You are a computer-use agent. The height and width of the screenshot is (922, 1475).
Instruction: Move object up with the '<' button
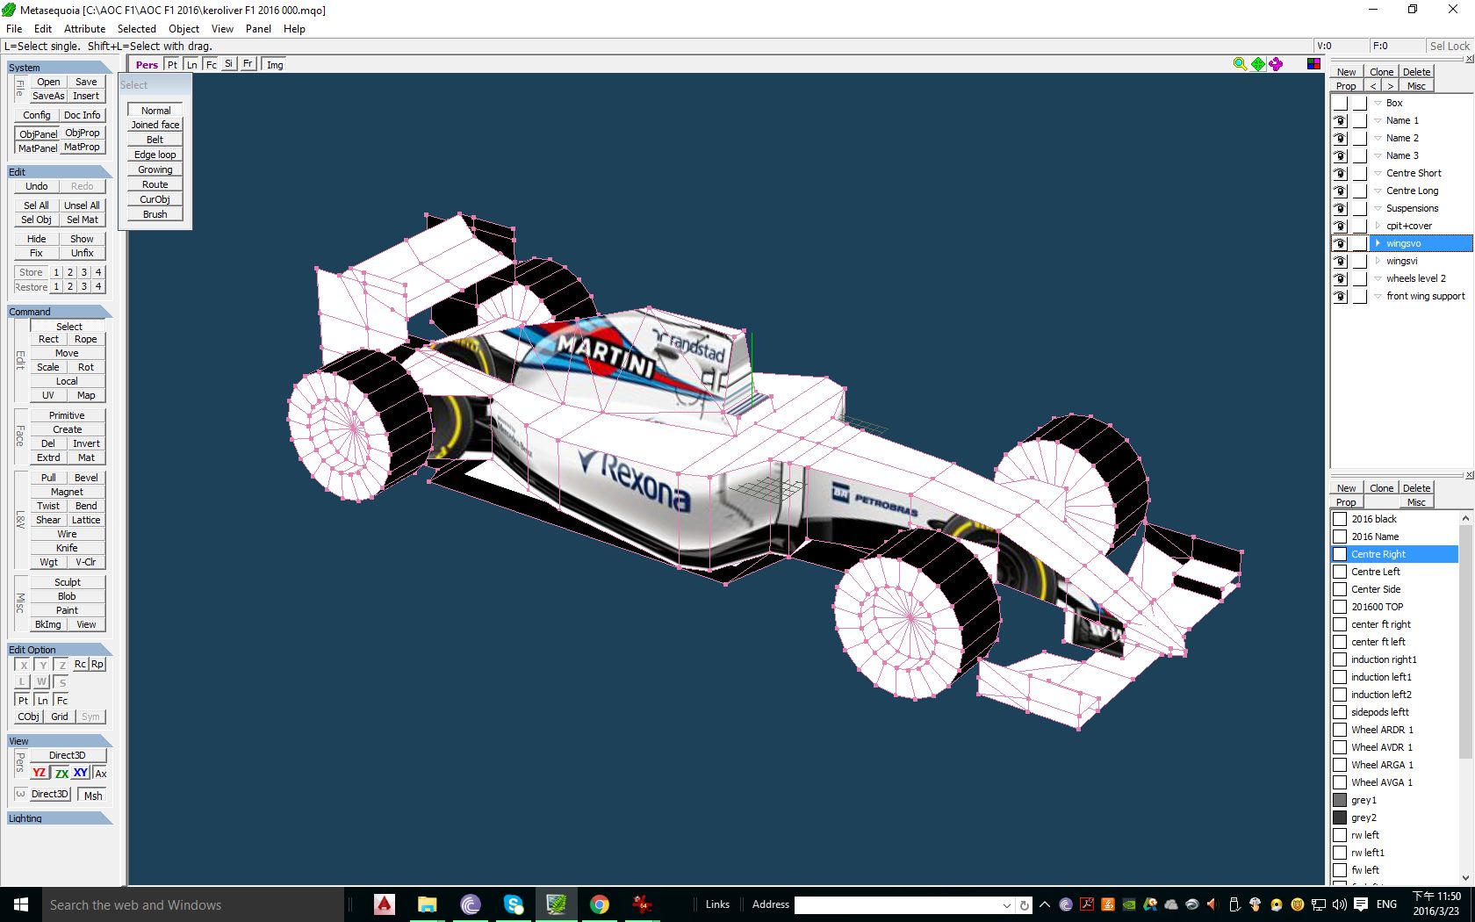[x=1373, y=86]
